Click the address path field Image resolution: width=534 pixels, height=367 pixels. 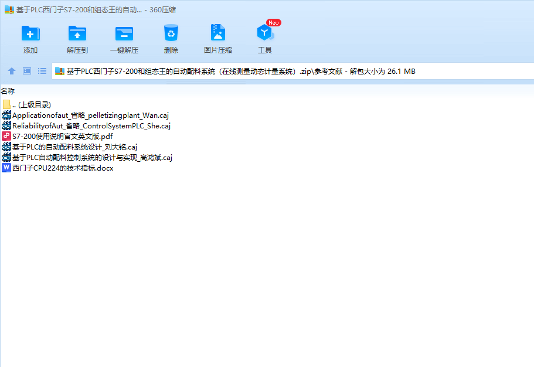pos(293,71)
